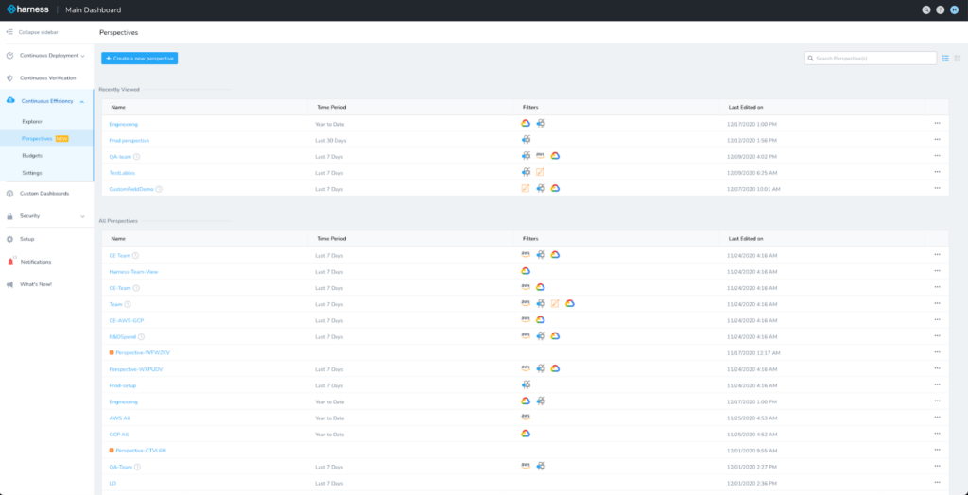Click the Custom Dashboards icon
This screenshot has width=968, height=495.
(x=9, y=194)
